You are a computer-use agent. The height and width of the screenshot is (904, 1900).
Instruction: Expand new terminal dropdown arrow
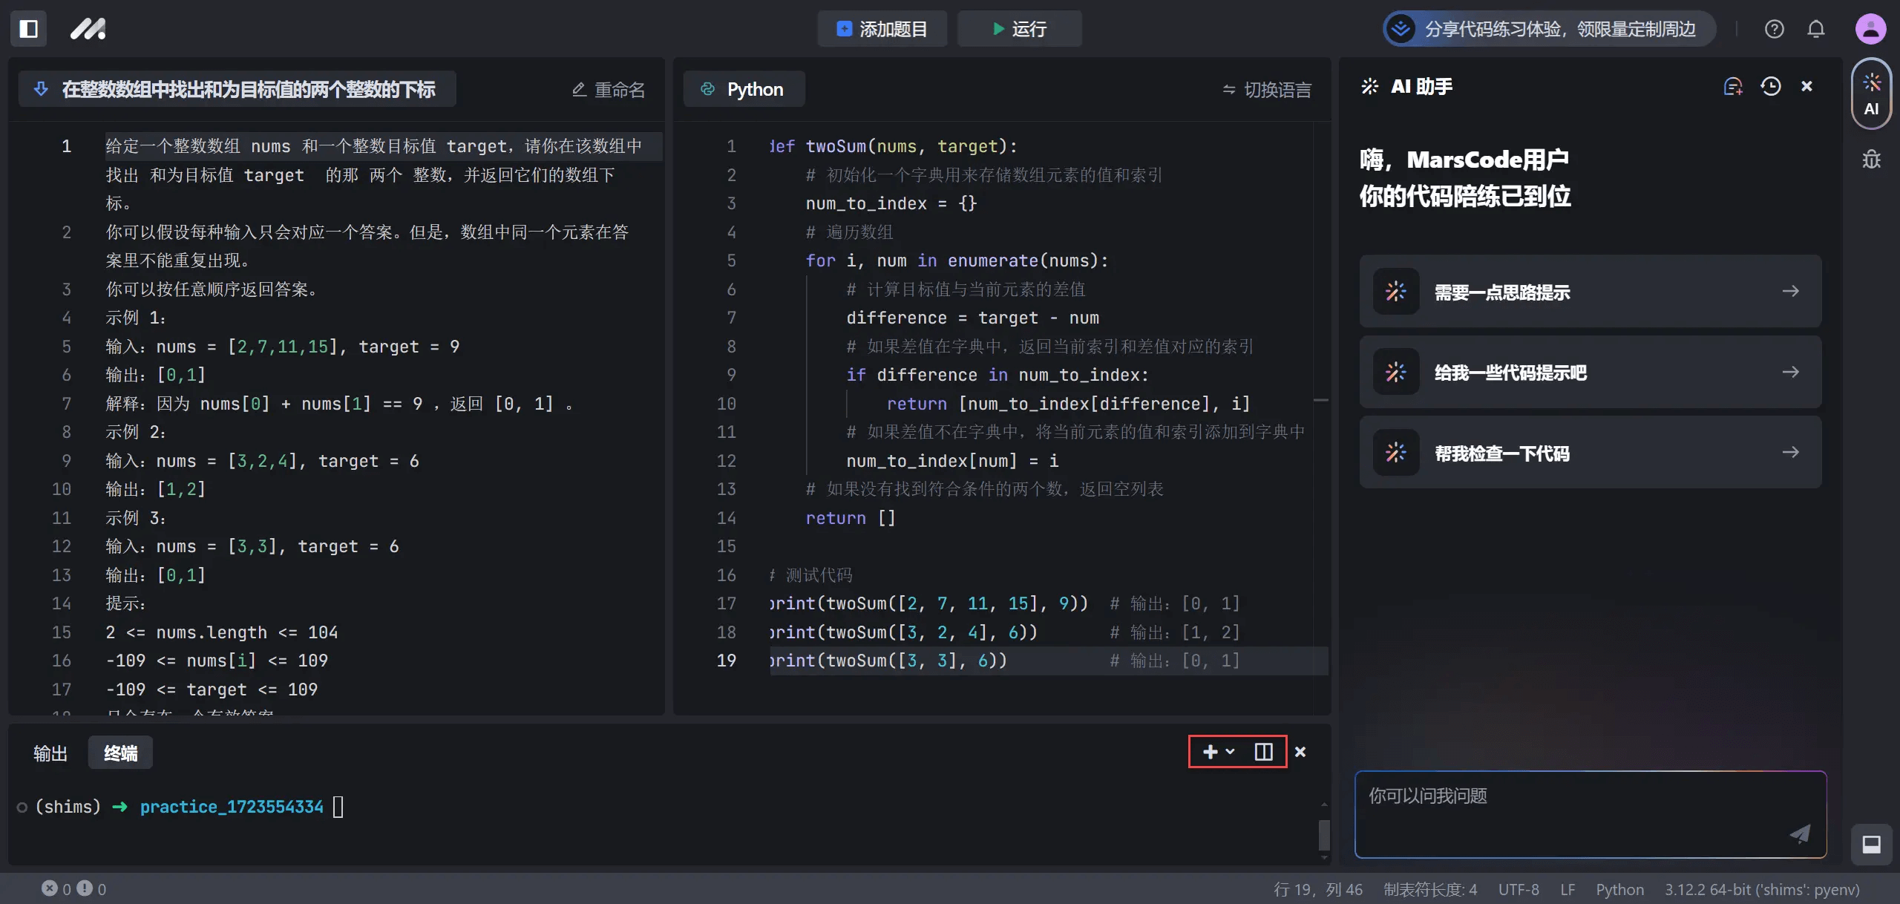click(1231, 752)
